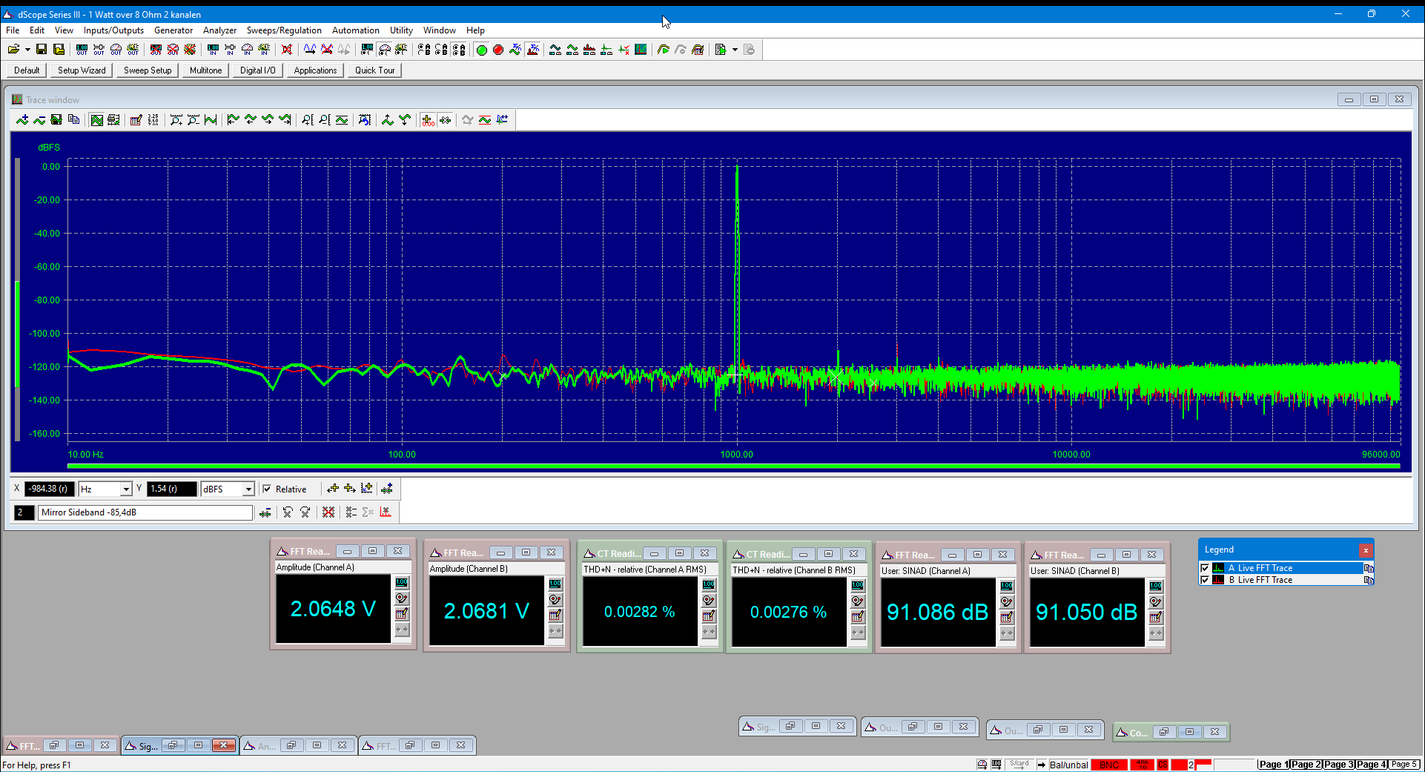Click the add trace icon in trace toolbar
The height and width of the screenshot is (772, 1425).
click(22, 120)
